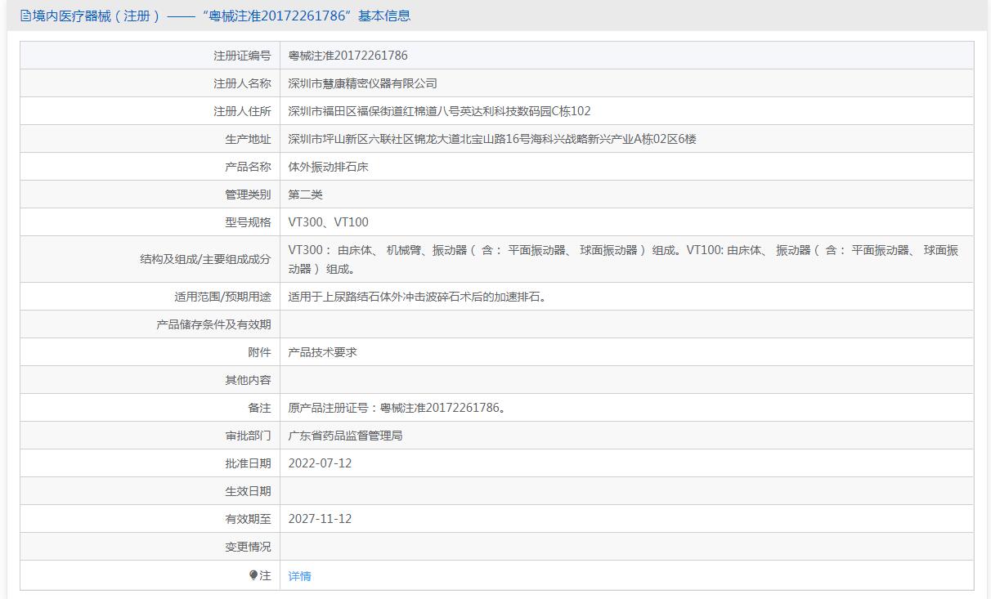Click the round bullet icon beside 注
The height and width of the screenshot is (599, 991).
[x=253, y=575]
